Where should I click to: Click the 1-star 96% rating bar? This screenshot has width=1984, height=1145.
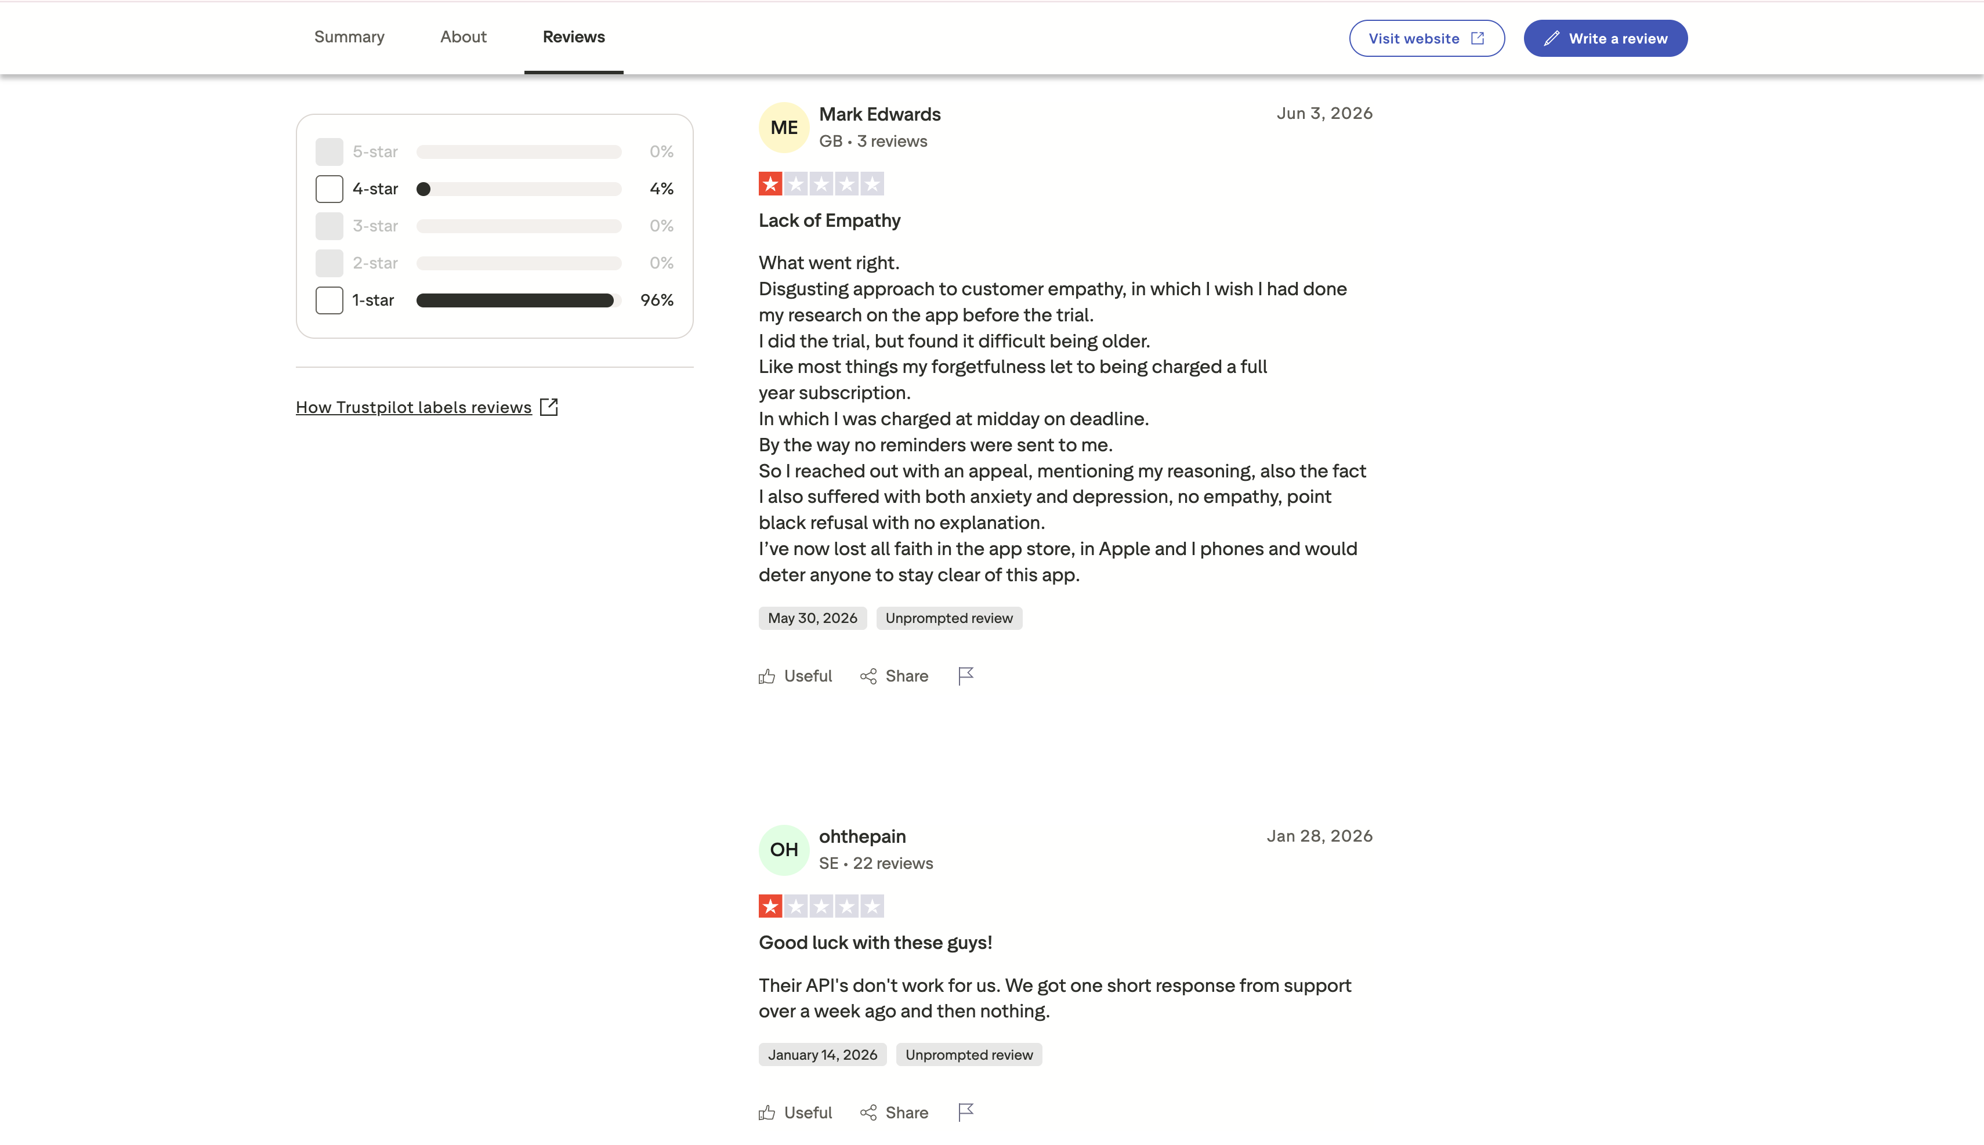coord(519,300)
